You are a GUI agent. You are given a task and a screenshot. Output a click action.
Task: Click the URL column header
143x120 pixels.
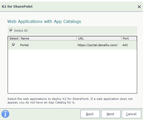(99, 38)
